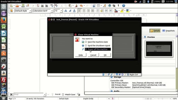Open FileZilla from the Ubuntu launcher
Image resolution: width=178 pixels, height=100 pixels.
[4, 80]
